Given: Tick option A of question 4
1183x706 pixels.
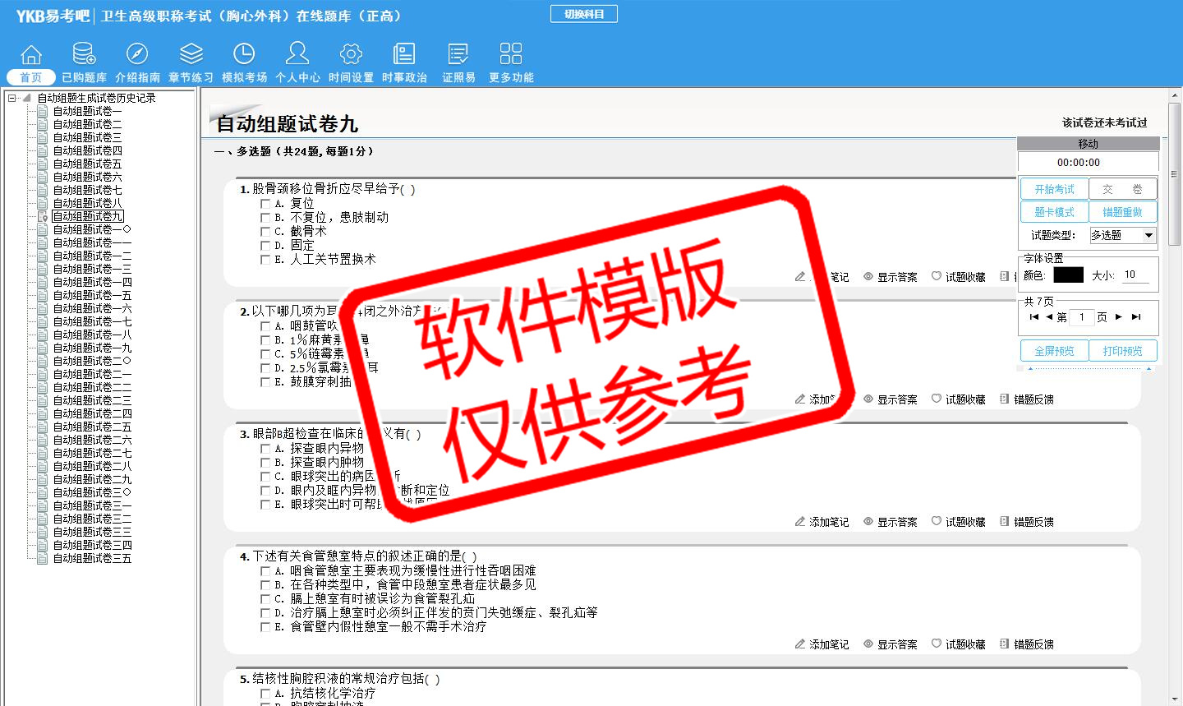Looking at the screenshot, I should pyautogui.click(x=265, y=571).
